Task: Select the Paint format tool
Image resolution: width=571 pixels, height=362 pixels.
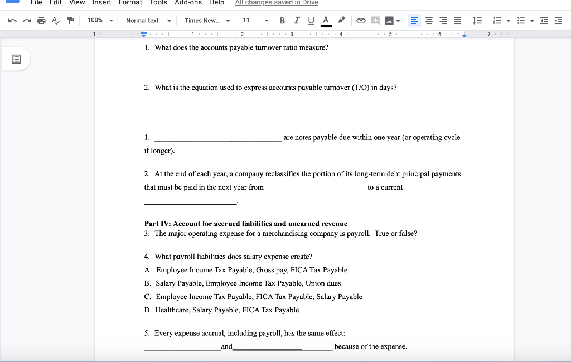Action: click(x=69, y=20)
